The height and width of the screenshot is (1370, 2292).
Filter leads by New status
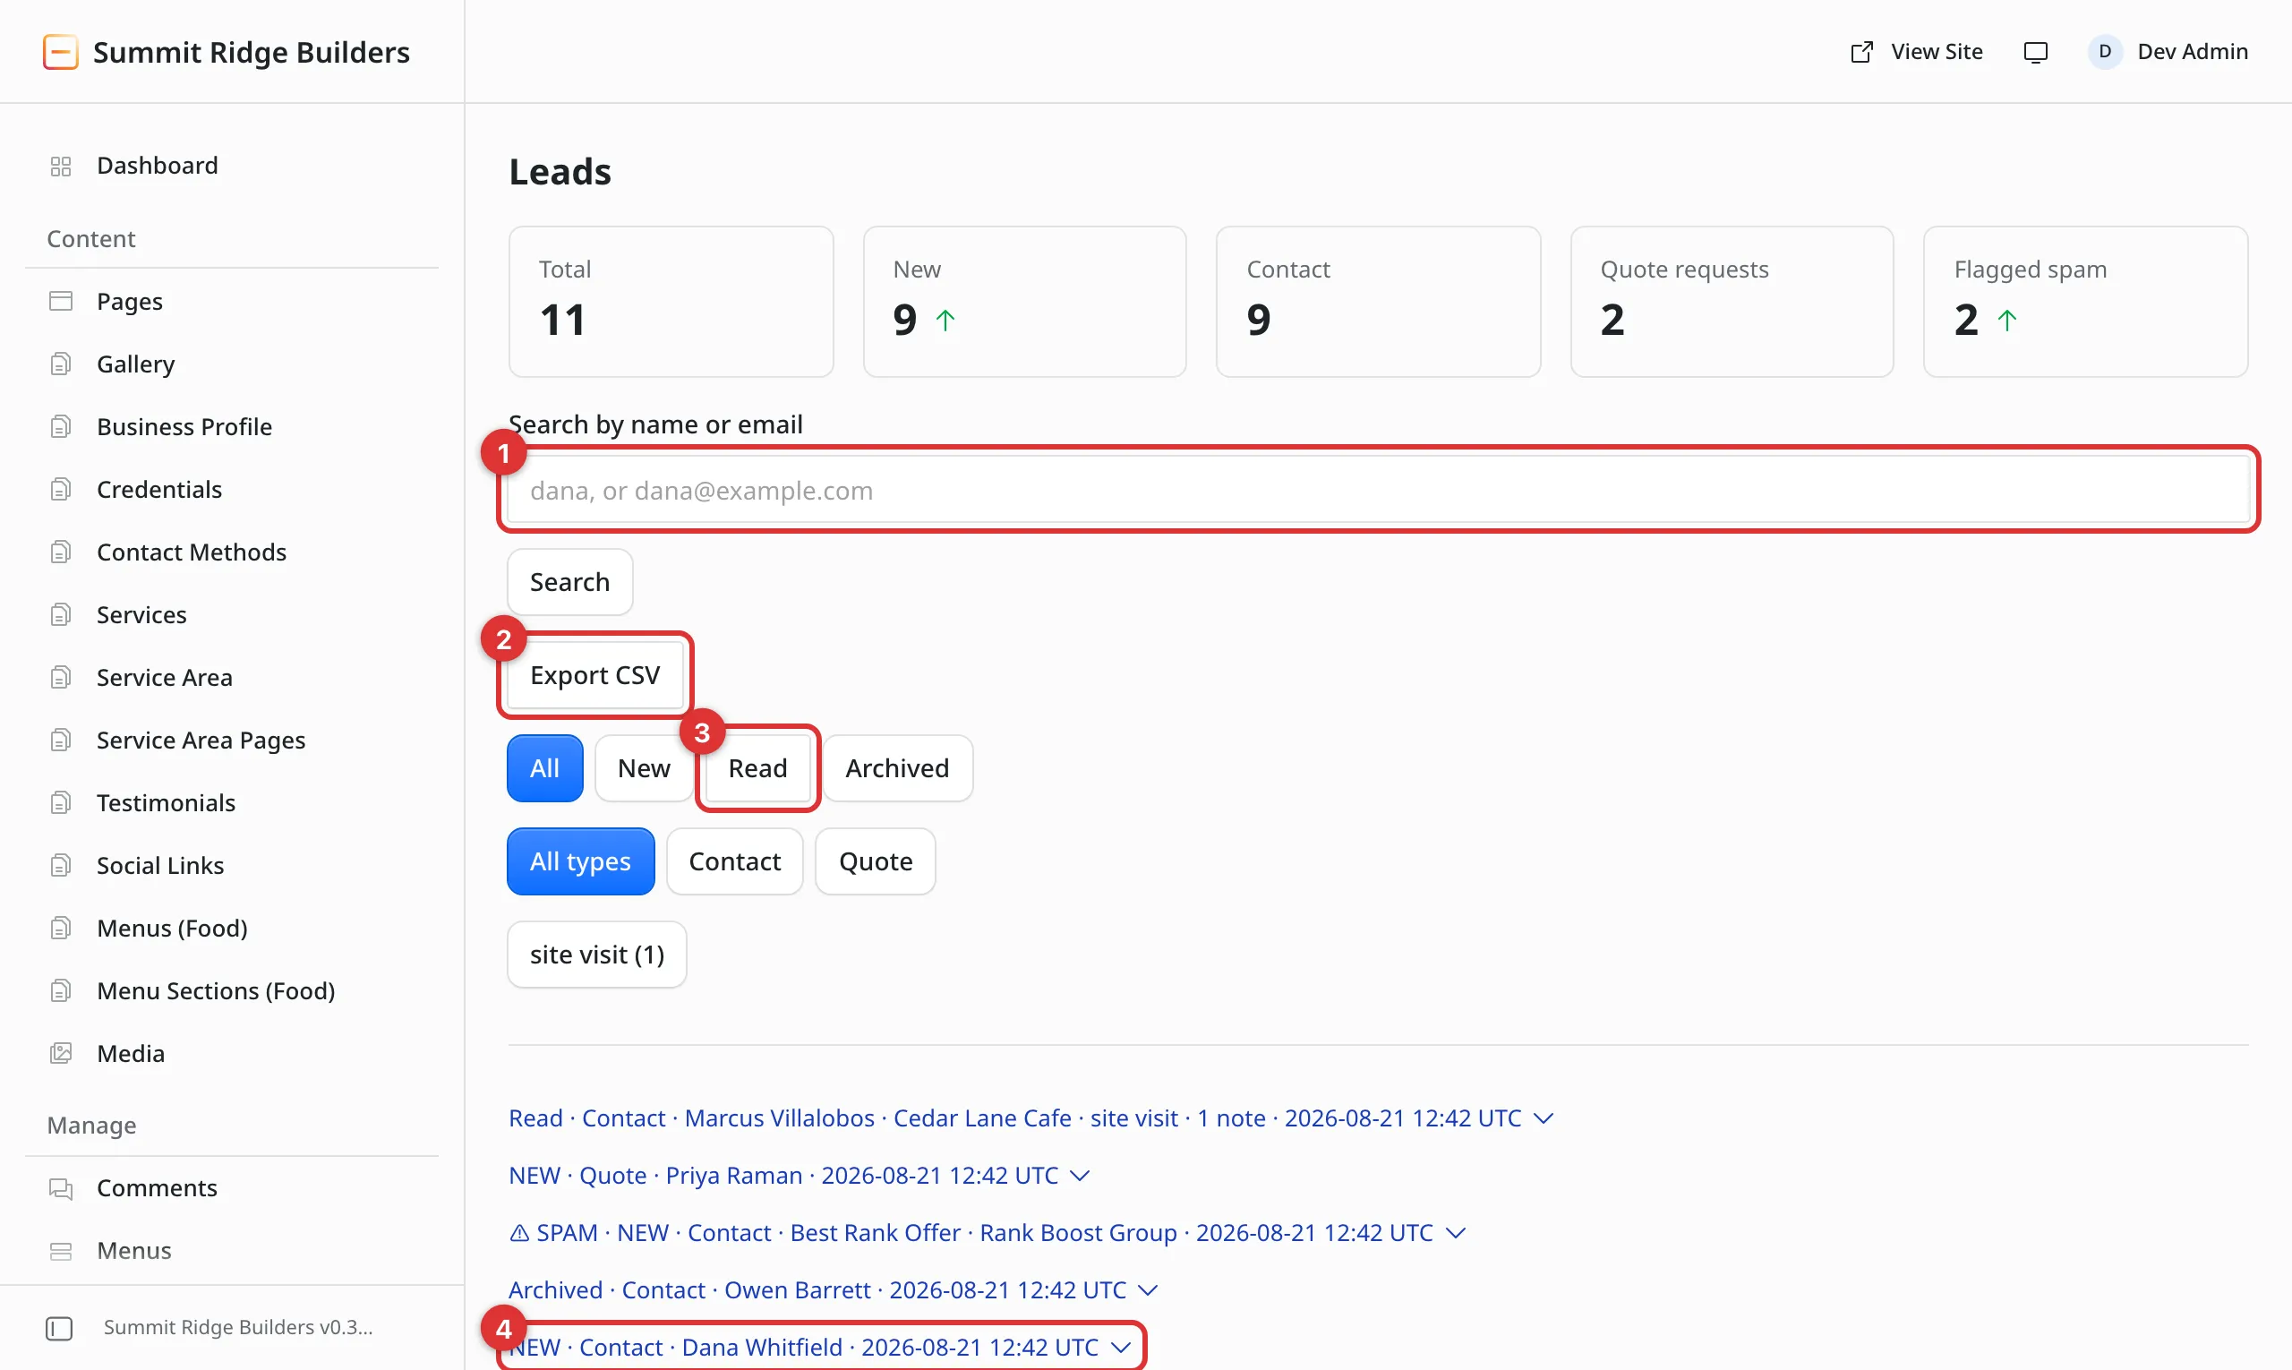(x=644, y=768)
